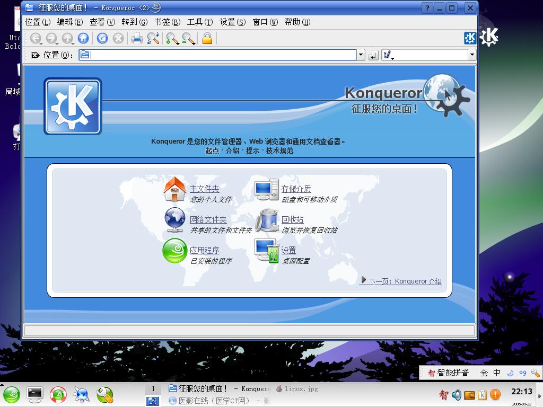Image resolution: width=543 pixels, height=407 pixels.
Task: Click the 提示 link in page header
Action: click(x=252, y=151)
